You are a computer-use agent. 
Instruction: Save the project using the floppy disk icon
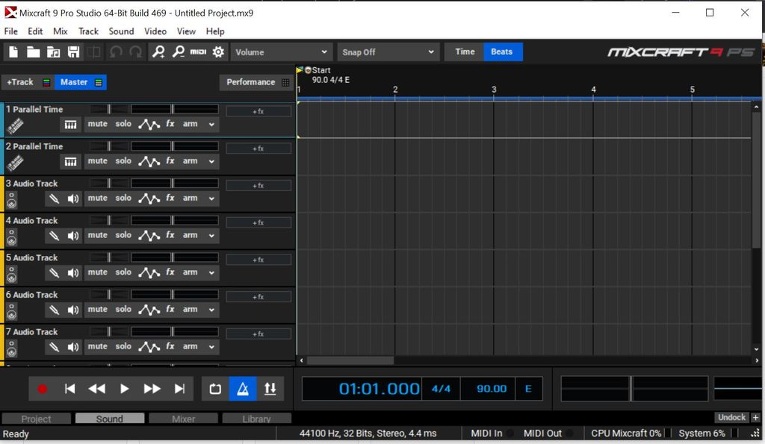pyautogui.click(x=73, y=51)
